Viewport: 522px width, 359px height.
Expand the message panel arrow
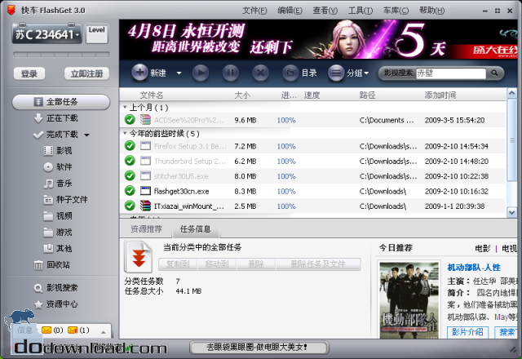click(104, 332)
